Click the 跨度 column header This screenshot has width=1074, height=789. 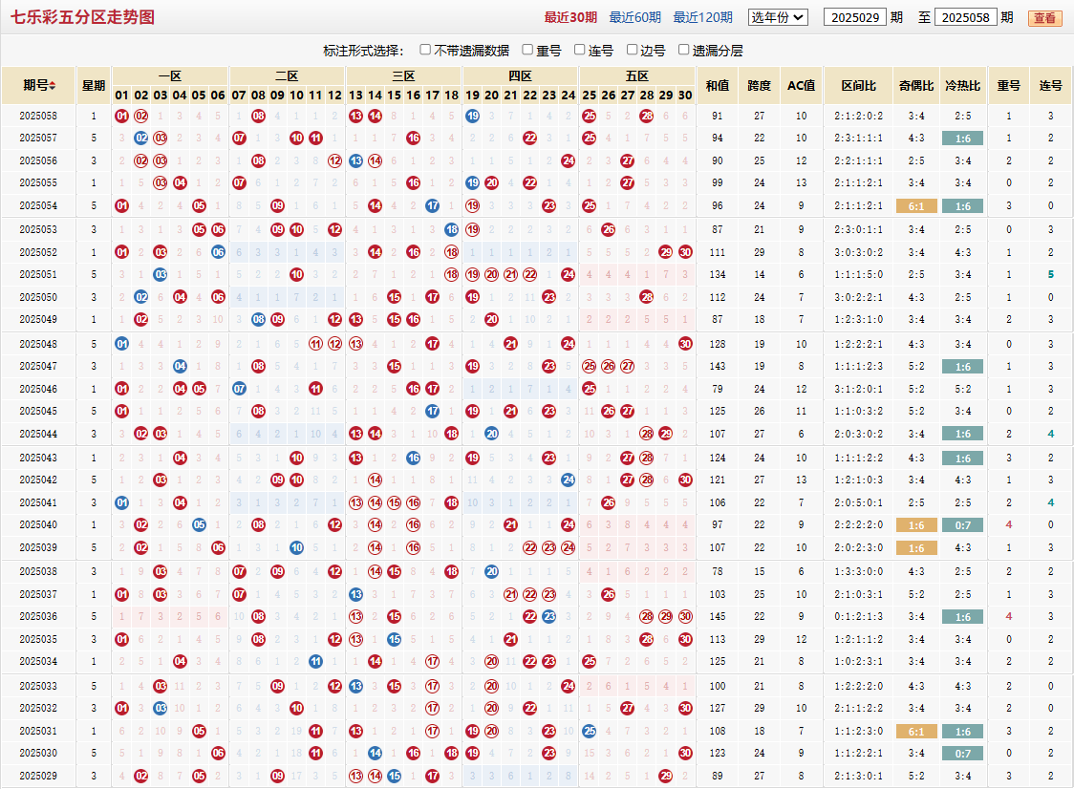pos(759,86)
